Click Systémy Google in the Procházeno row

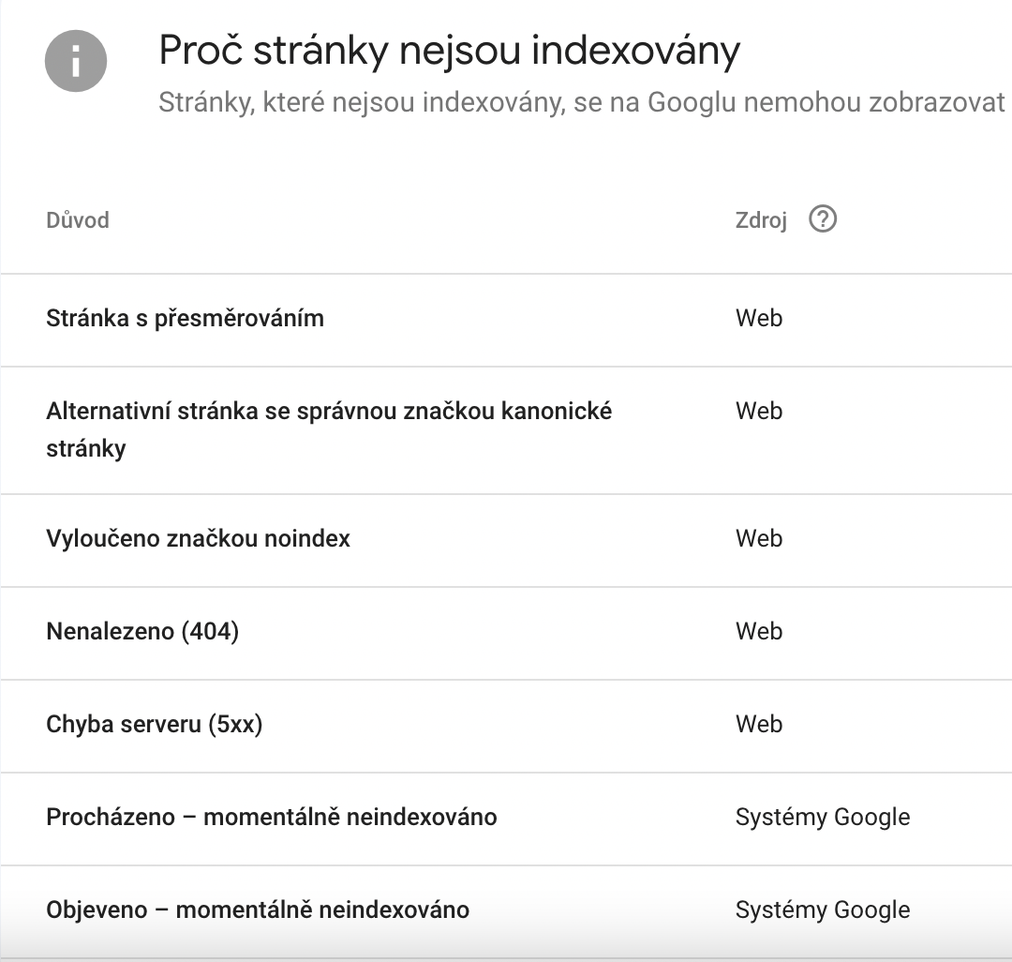tap(823, 818)
